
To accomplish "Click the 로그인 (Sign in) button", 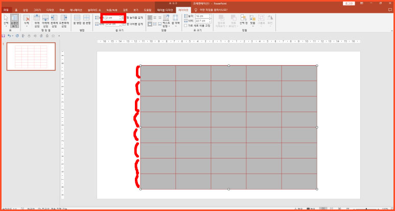I will (x=349, y=3).
